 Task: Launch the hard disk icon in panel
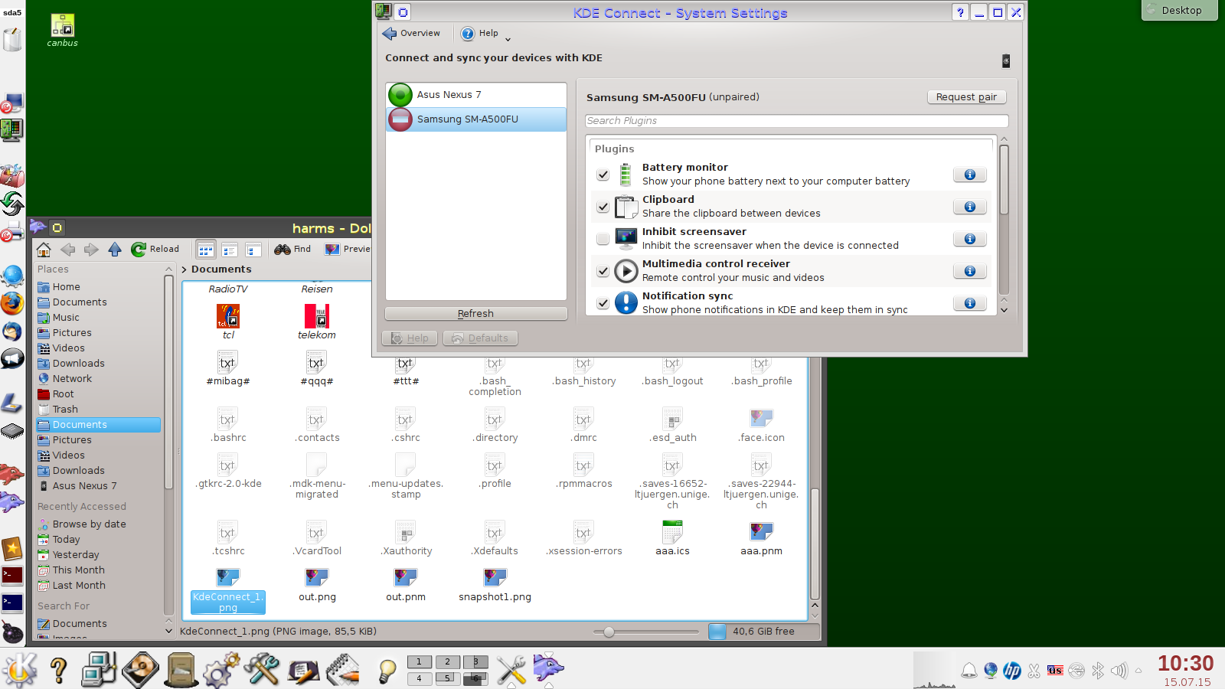pos(140,670)
